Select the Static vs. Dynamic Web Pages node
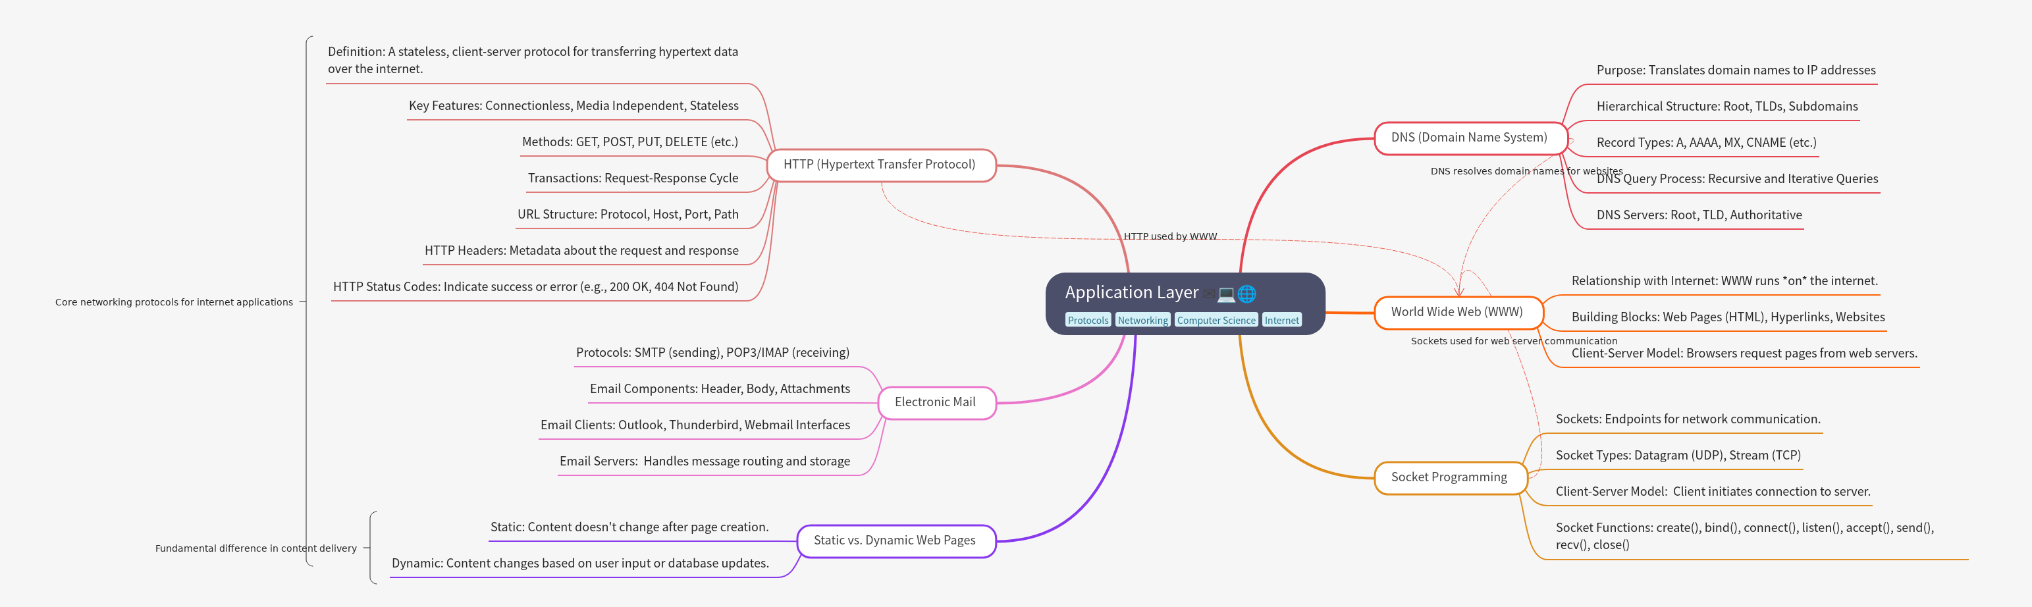The width and height of the screenshot is (2032, 607). tap(896, 541)
